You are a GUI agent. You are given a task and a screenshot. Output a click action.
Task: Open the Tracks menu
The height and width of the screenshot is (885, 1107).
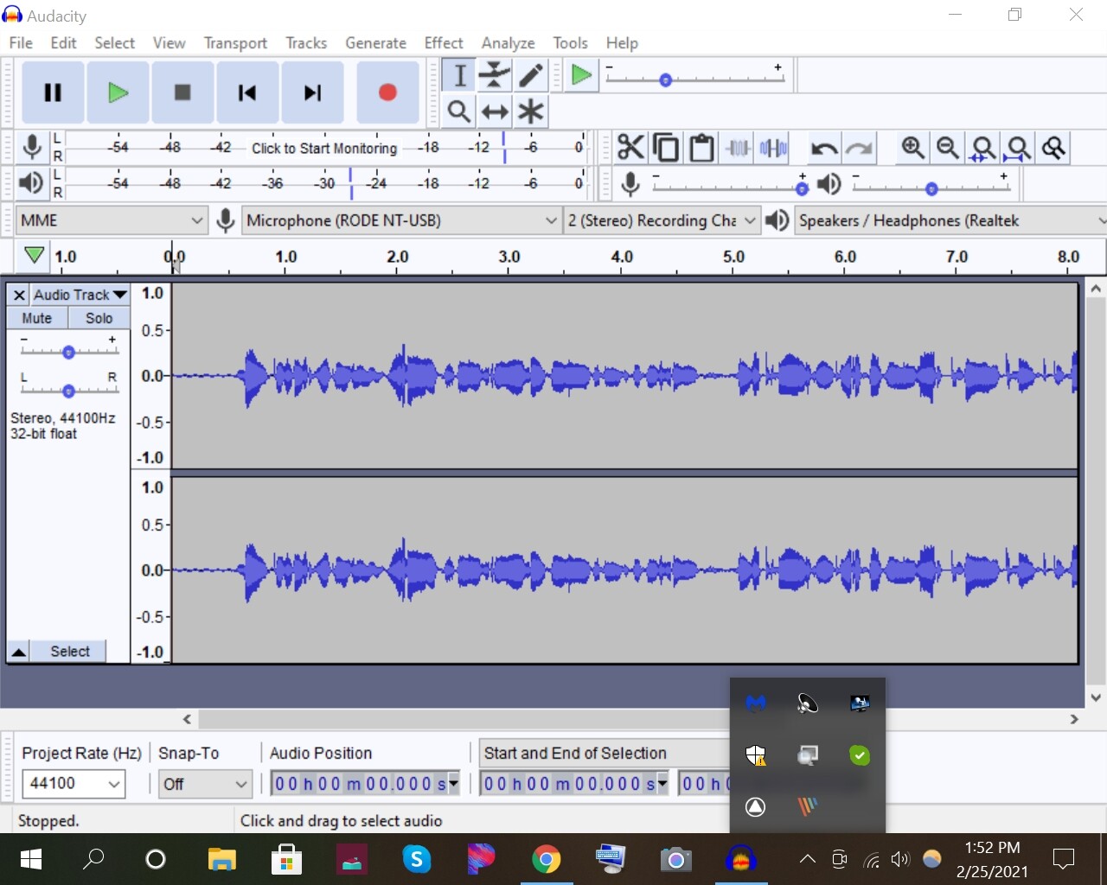click(x=306, y=43)
